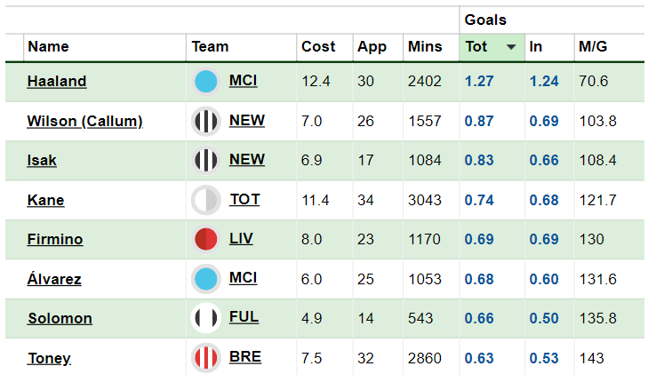Viewport: 648px width, 382px height.
Task: Sort table by Mins column header
Action: [x=424, y=47]
